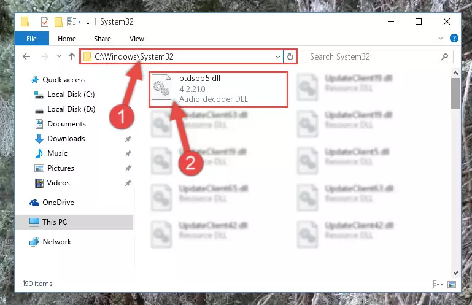
Task: Go forward with the right arrow button
Action: [x=45, y=56]
